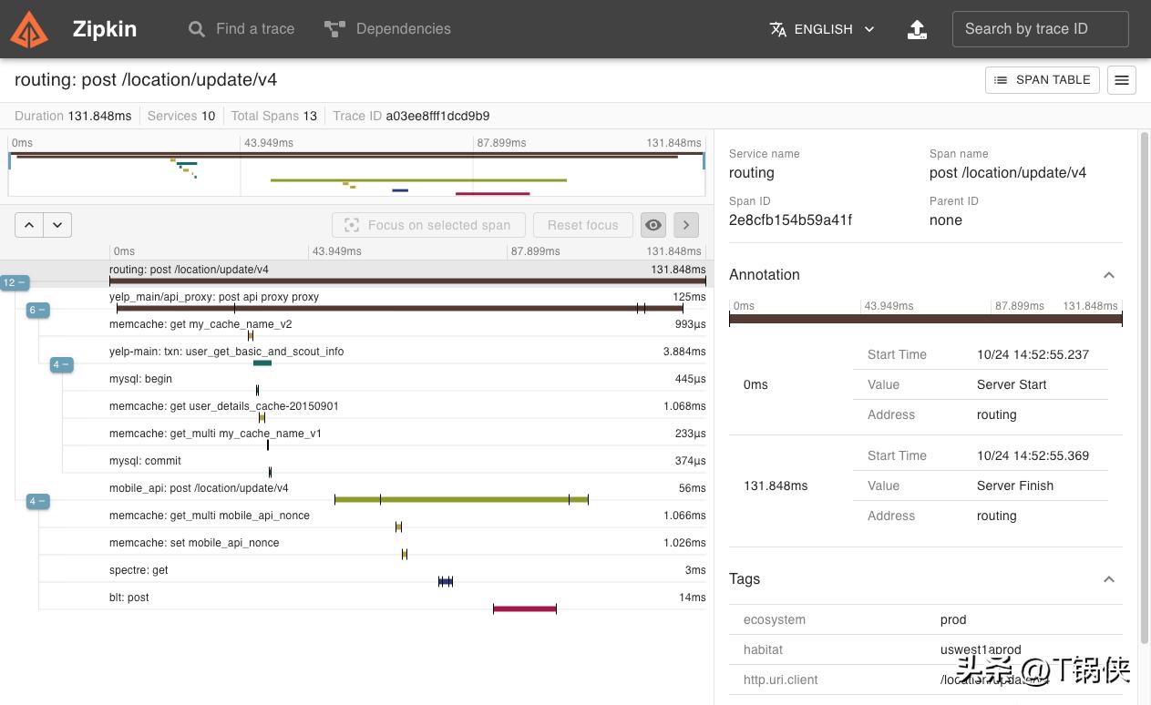The height and width of the screenshot is (705, 1151).
Task: Select previous span with up arrow
Action: click(x=29, y=225)
